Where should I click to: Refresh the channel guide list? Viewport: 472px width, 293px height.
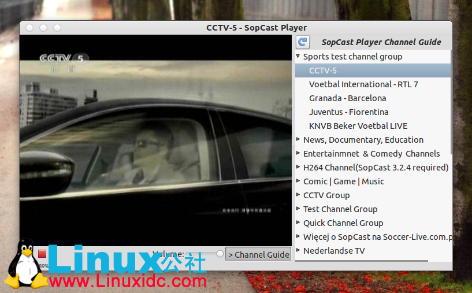[x=303, y=42]
